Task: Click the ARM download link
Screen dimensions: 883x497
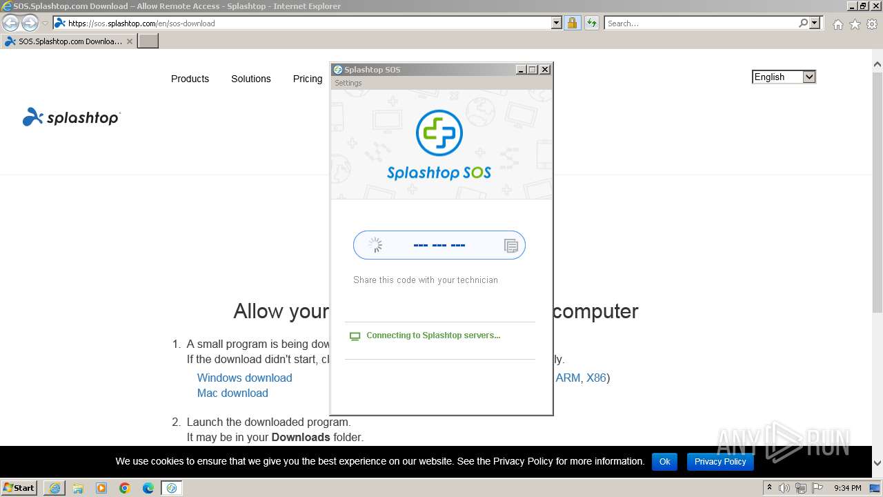Action: [x=568, y=378]
